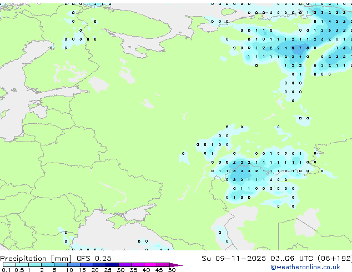Click the '0.1' legend tick label
The width and height of the screenshot is (352, 272).
tap(6, 270)
